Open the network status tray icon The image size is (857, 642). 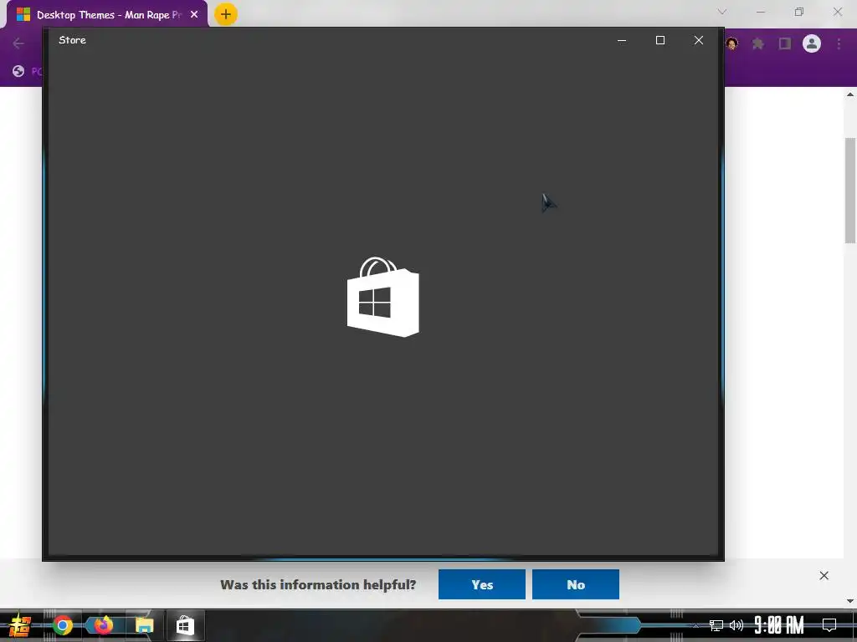click(716, 625)
